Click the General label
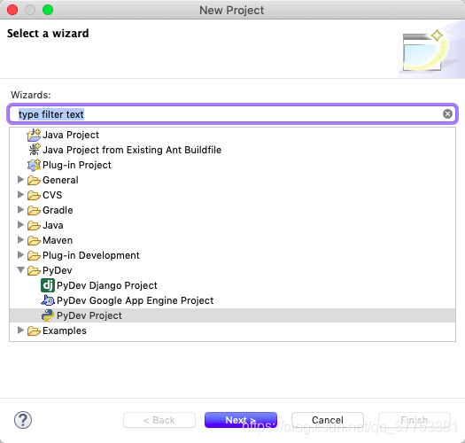Viewport: 465px width, 443px height. pyautogui.click(x=60, y=180)
